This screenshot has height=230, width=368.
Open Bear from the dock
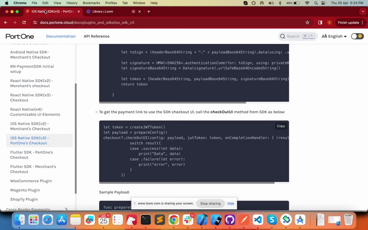coord(132,220)
